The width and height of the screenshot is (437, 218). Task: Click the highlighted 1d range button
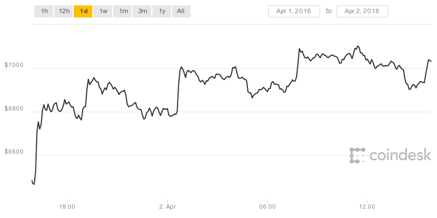tap(83, 11)
